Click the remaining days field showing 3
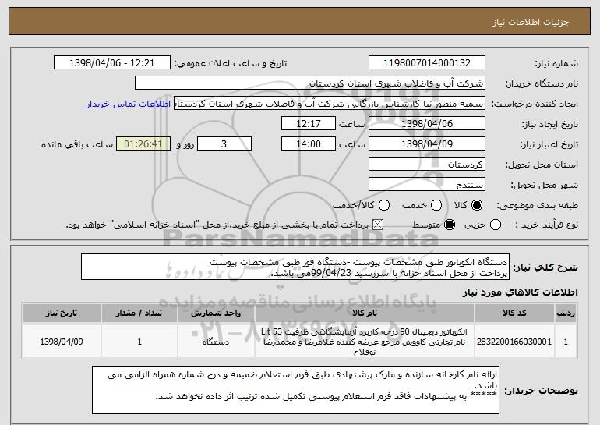 point(224,144)
